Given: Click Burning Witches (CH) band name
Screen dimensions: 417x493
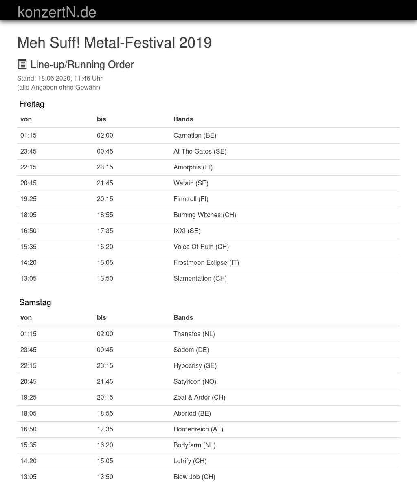Looking at the screenshot, I should click(x=204, y=215).
